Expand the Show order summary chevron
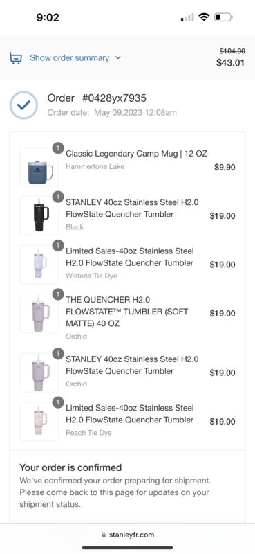Screen dimensions: 255x554 tap(117, 57)
